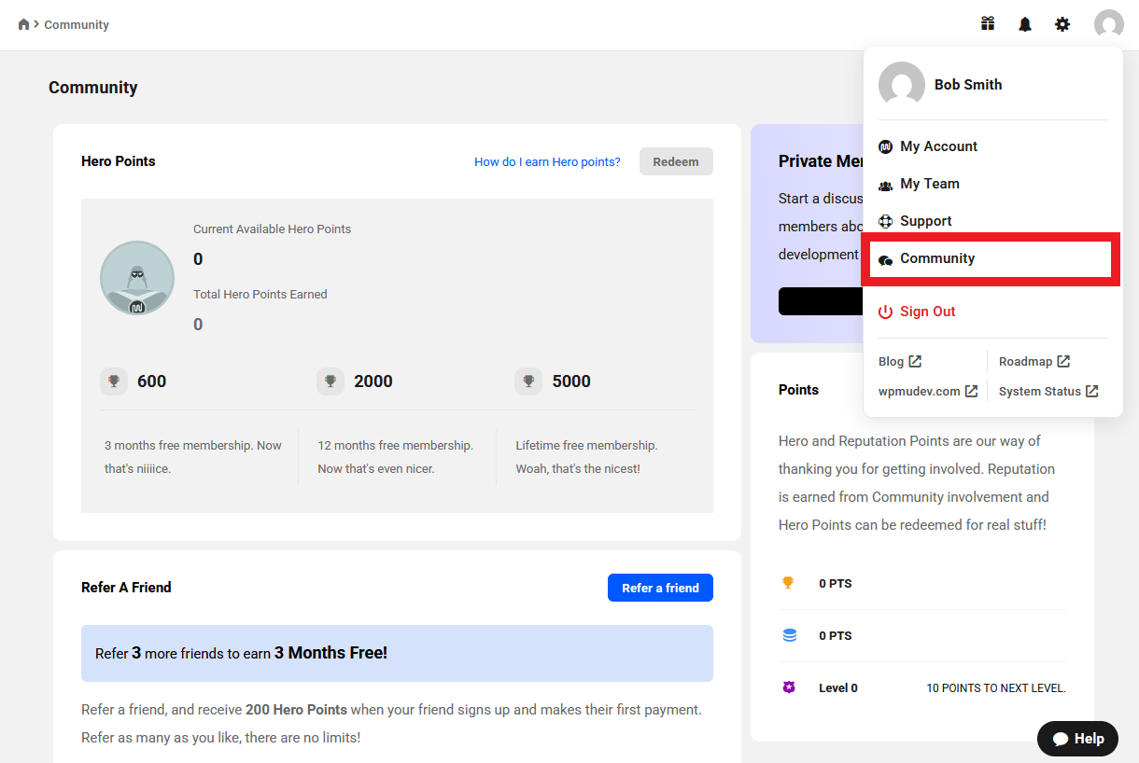Click Total Hero Points Earned label
This screenshot has width=1139, height=763.
pyautogui.click(x=260, y=294)
